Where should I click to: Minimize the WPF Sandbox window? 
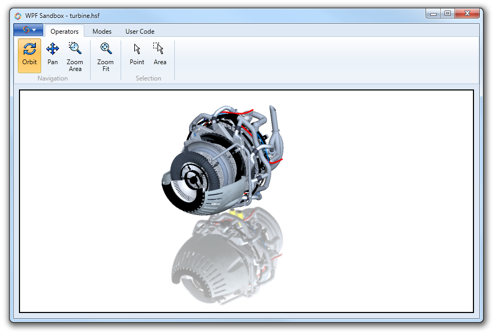click(x=433, y=14)
